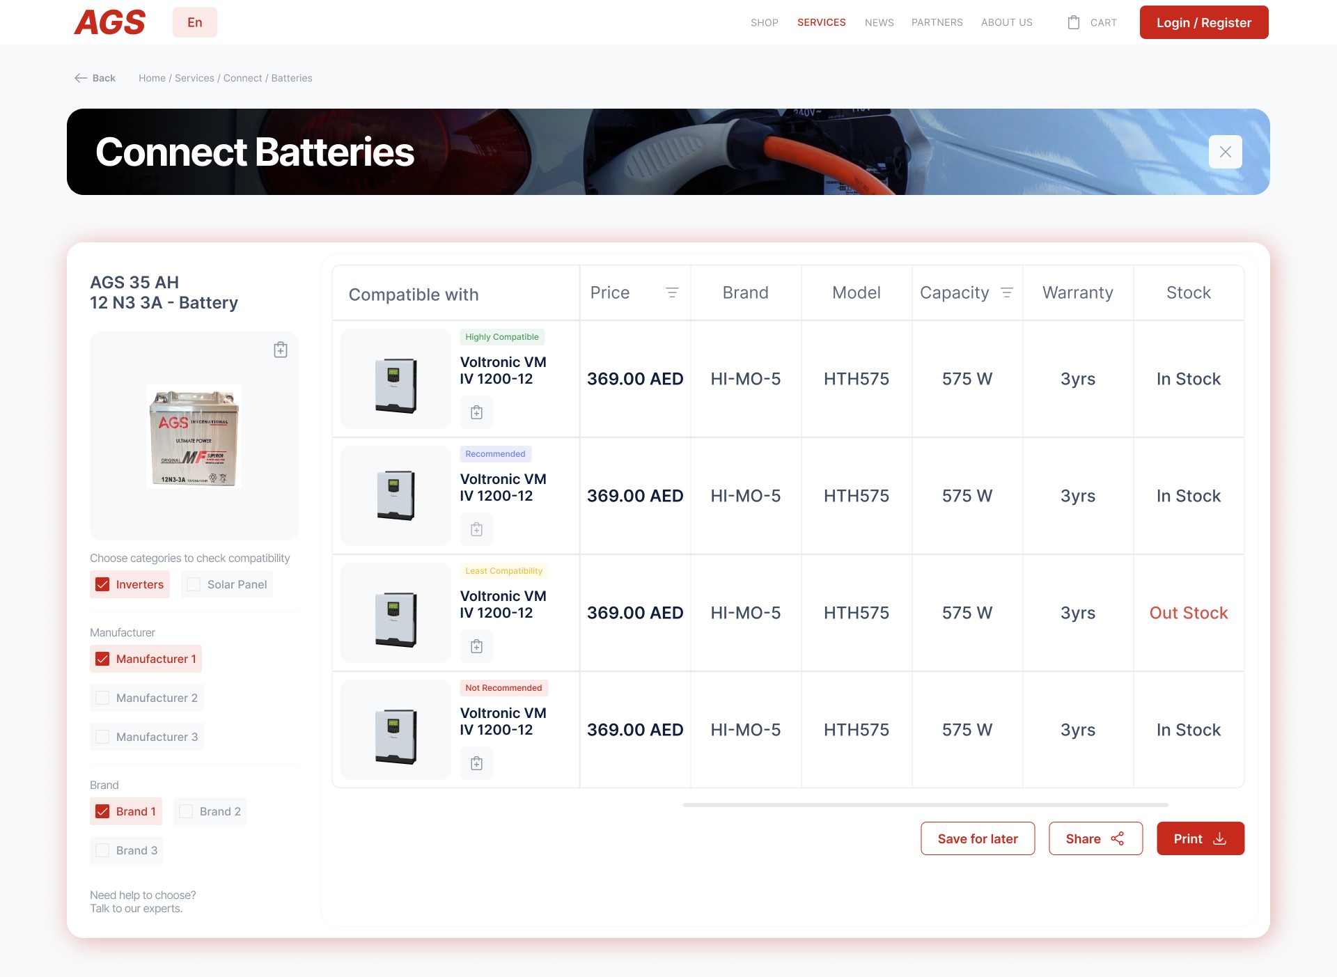This screenshot has height=977, width=1337.
Task: Click the Save for later button
Action: pos(977,838)
